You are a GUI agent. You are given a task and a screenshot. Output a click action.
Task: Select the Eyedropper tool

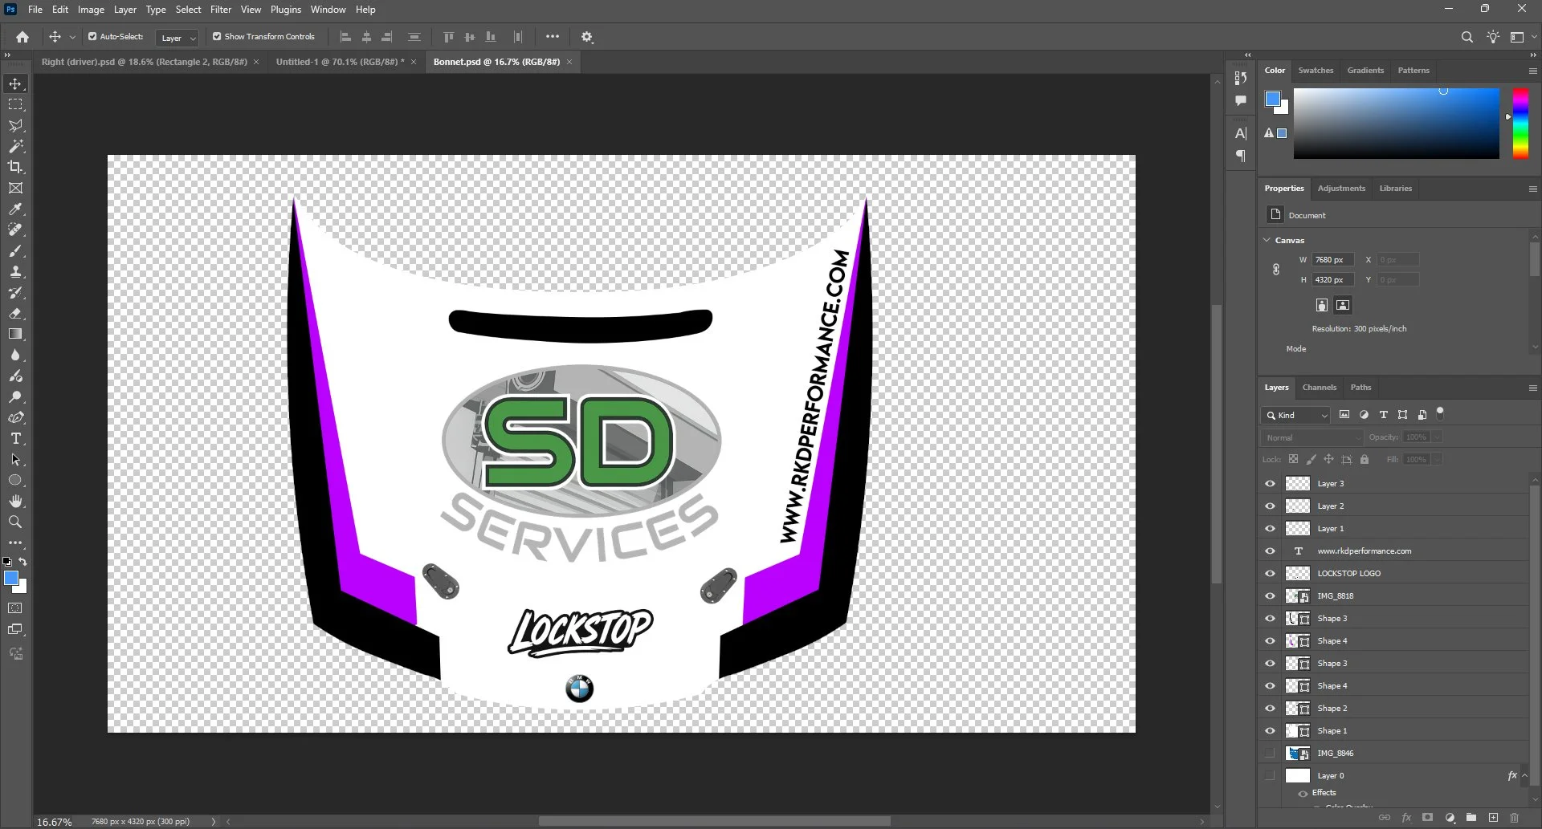(15, 209)
